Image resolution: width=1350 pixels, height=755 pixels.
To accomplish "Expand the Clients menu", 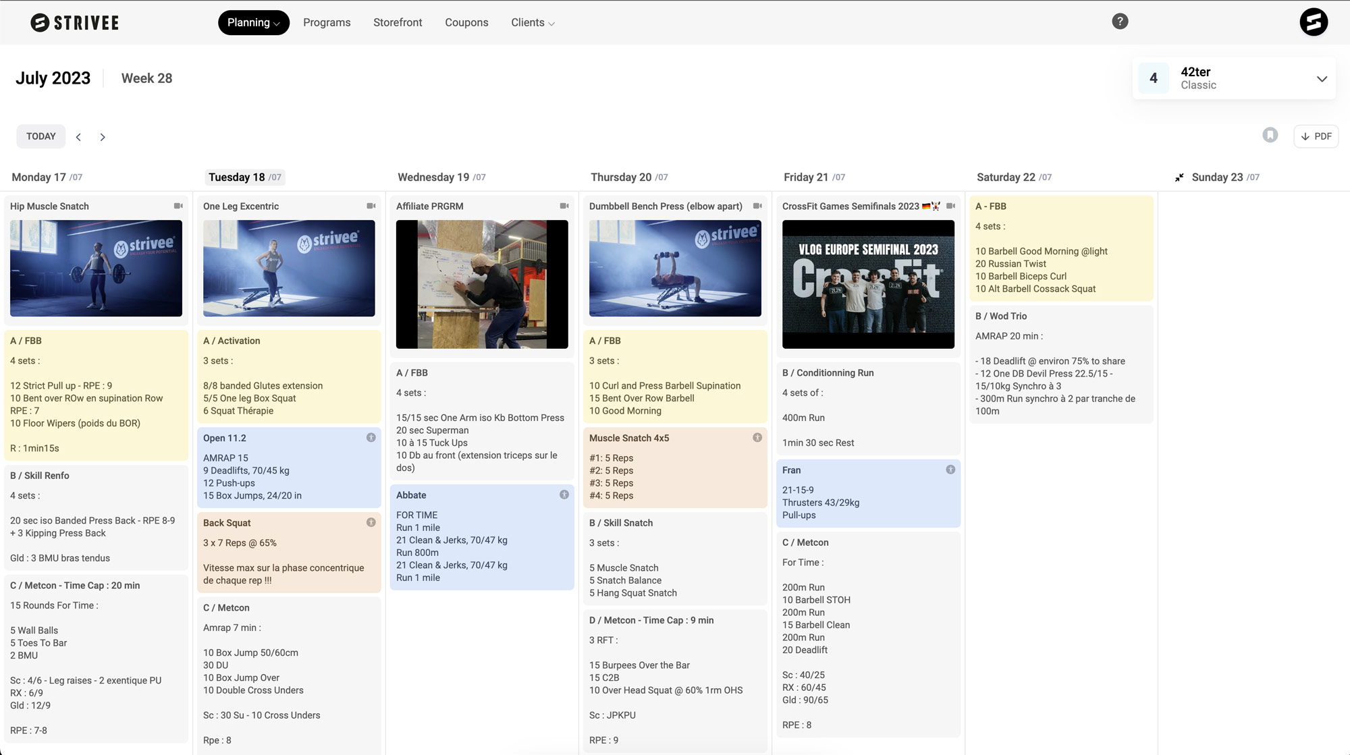I will (533, 22).
